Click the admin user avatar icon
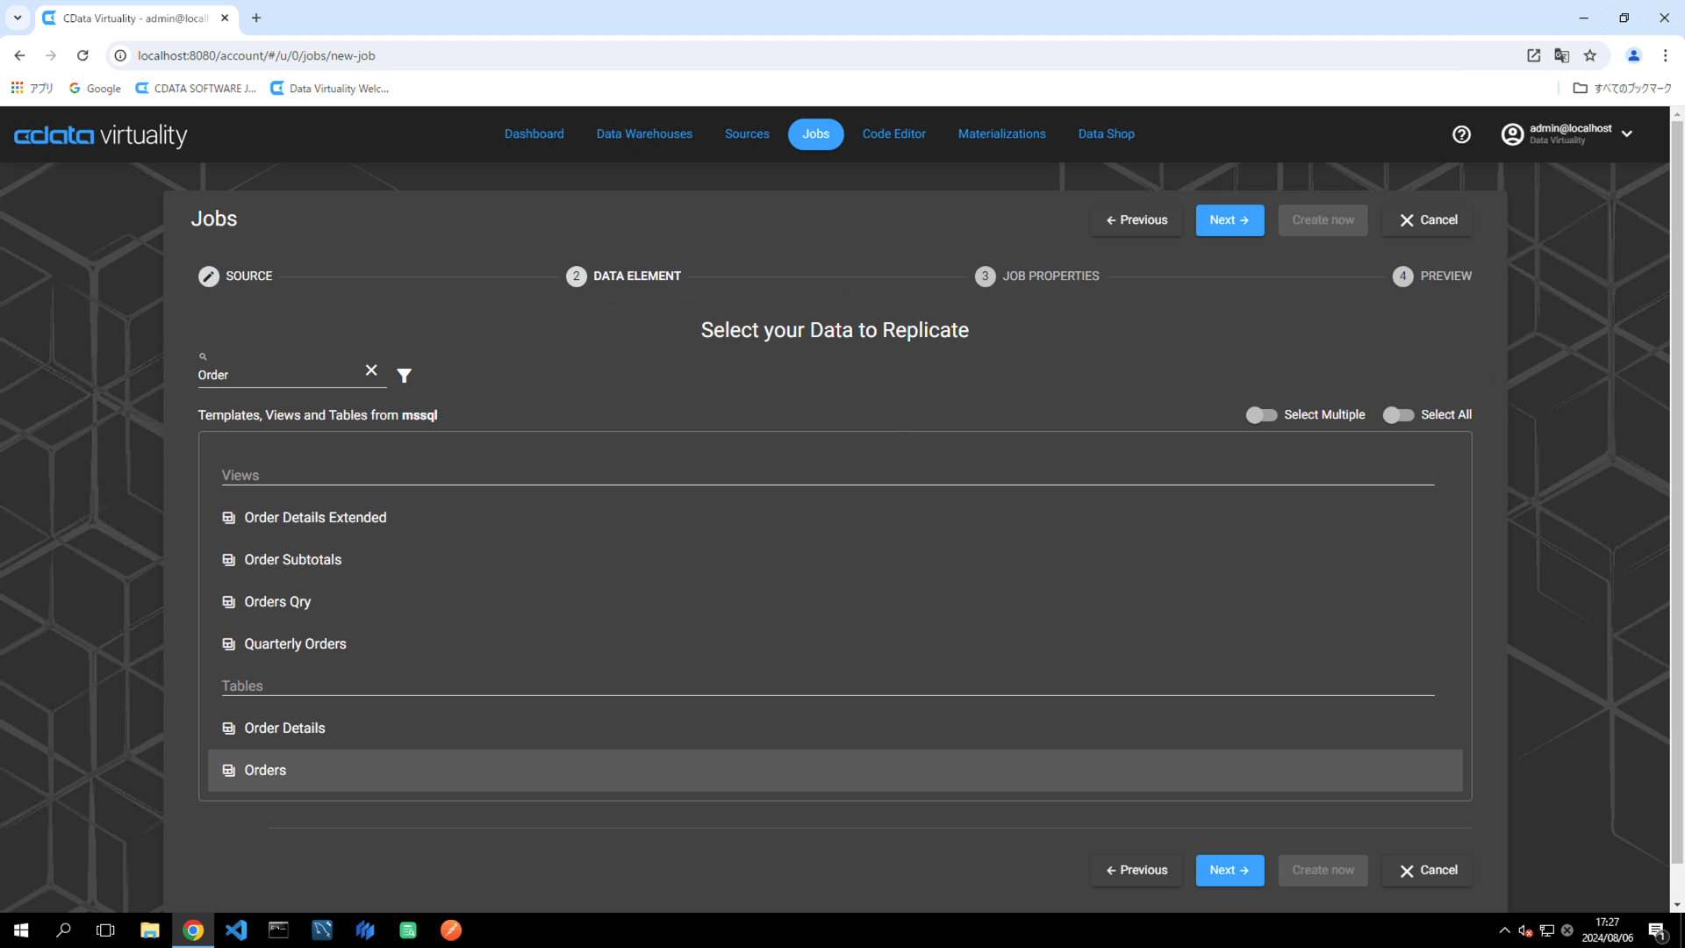The image size is (1685, 948). (1512, 134)
